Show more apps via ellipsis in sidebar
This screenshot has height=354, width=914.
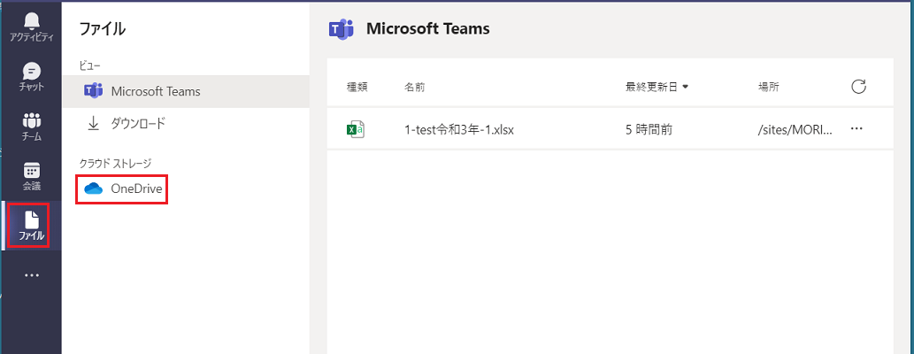click(32, 275)
